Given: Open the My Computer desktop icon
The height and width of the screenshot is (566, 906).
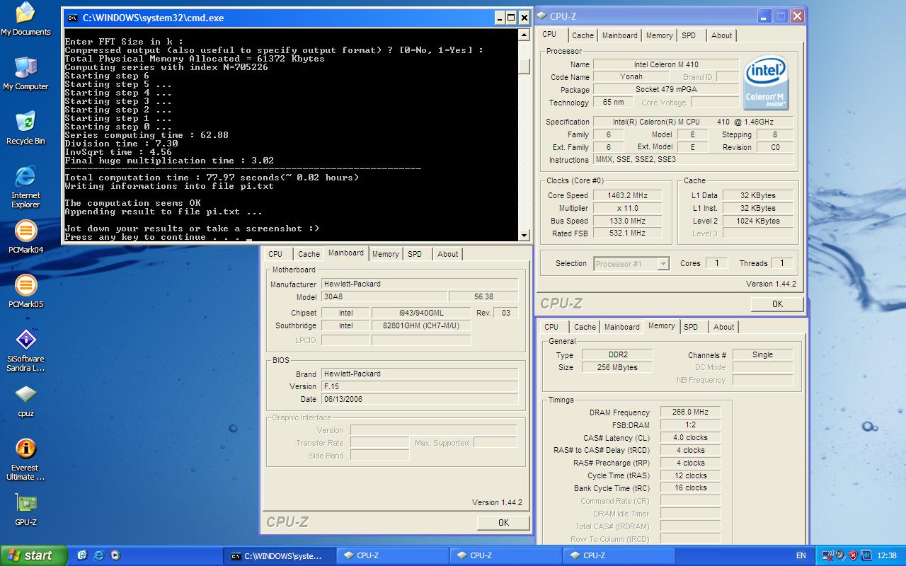Looking at the screenshot, I should 25,74.
